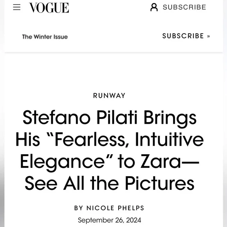Click the Vogue logo
The image size is (227, 227).
click(x=49, y=8)
